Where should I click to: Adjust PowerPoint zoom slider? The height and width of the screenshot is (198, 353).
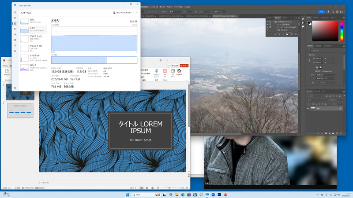[169, 188]
